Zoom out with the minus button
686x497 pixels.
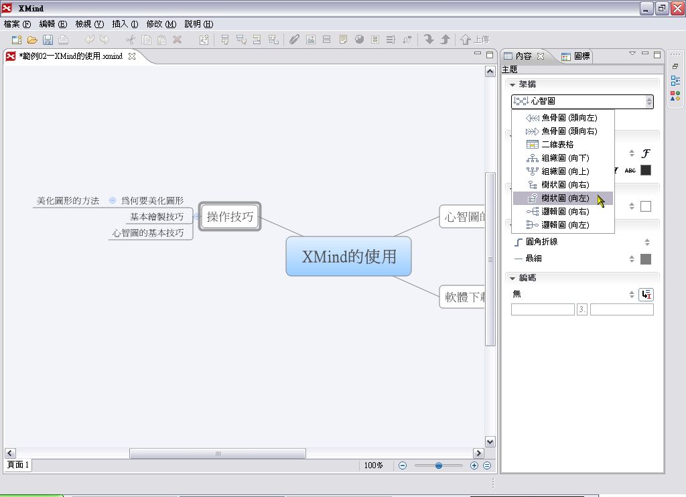point(403,466)
